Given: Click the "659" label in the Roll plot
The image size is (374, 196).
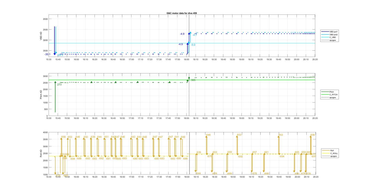Looking at the screenshot, I should click(229, 152).
